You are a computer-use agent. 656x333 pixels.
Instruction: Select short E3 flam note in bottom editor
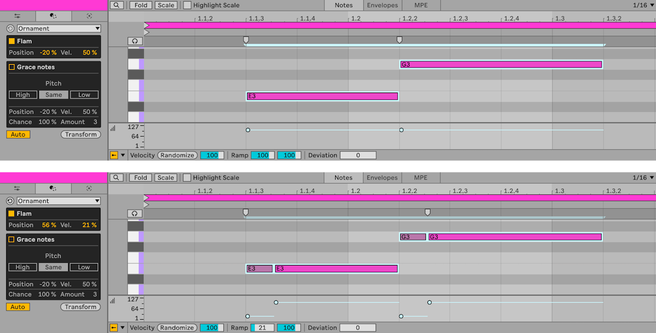[x=260, y=269]
